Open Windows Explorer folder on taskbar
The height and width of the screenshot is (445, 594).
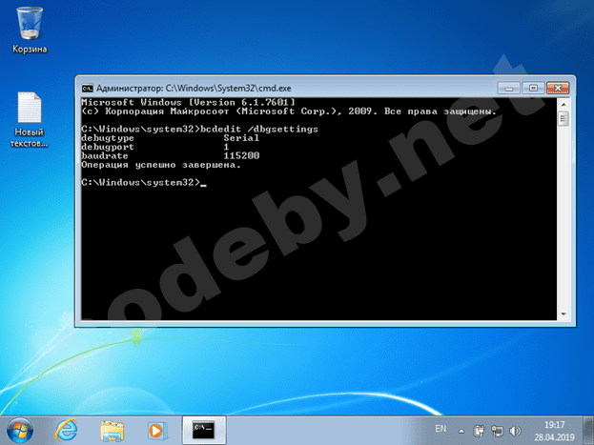(x=113, y=431)
